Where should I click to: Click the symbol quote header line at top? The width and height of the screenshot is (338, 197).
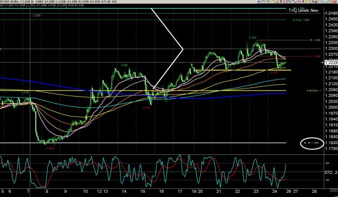pos(58,2)
